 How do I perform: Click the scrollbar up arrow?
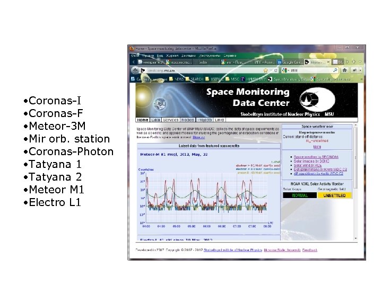pyautogui.click(x=355, y=125)
